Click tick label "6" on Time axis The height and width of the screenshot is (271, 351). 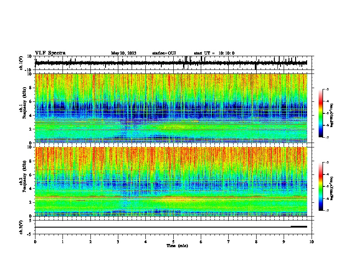(201, 242)
